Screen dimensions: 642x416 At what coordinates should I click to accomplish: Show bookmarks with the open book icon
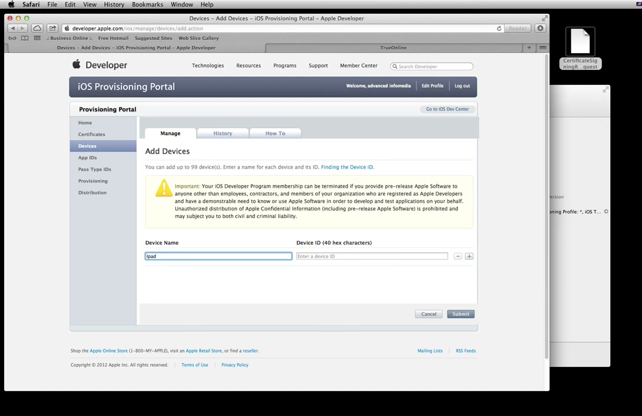tap(24, 38)
